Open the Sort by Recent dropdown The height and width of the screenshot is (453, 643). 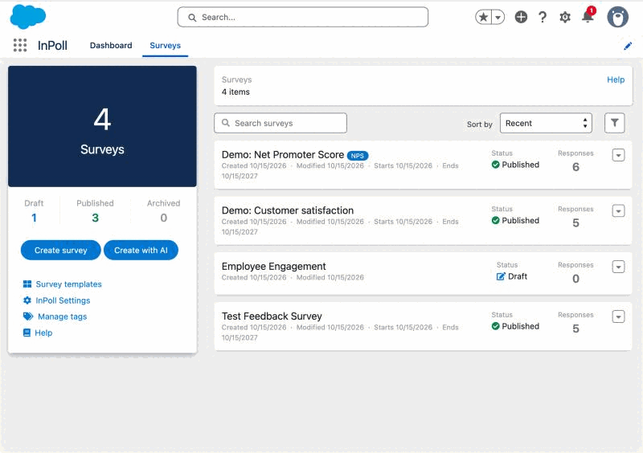[x=546, y=123]
